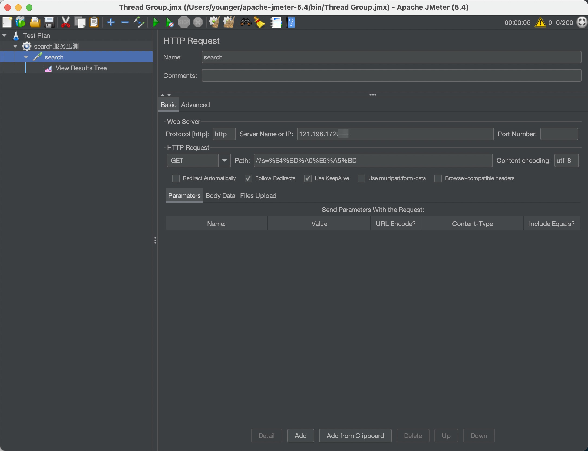Click the New test plan icon
588x451 pixels.
7,22
